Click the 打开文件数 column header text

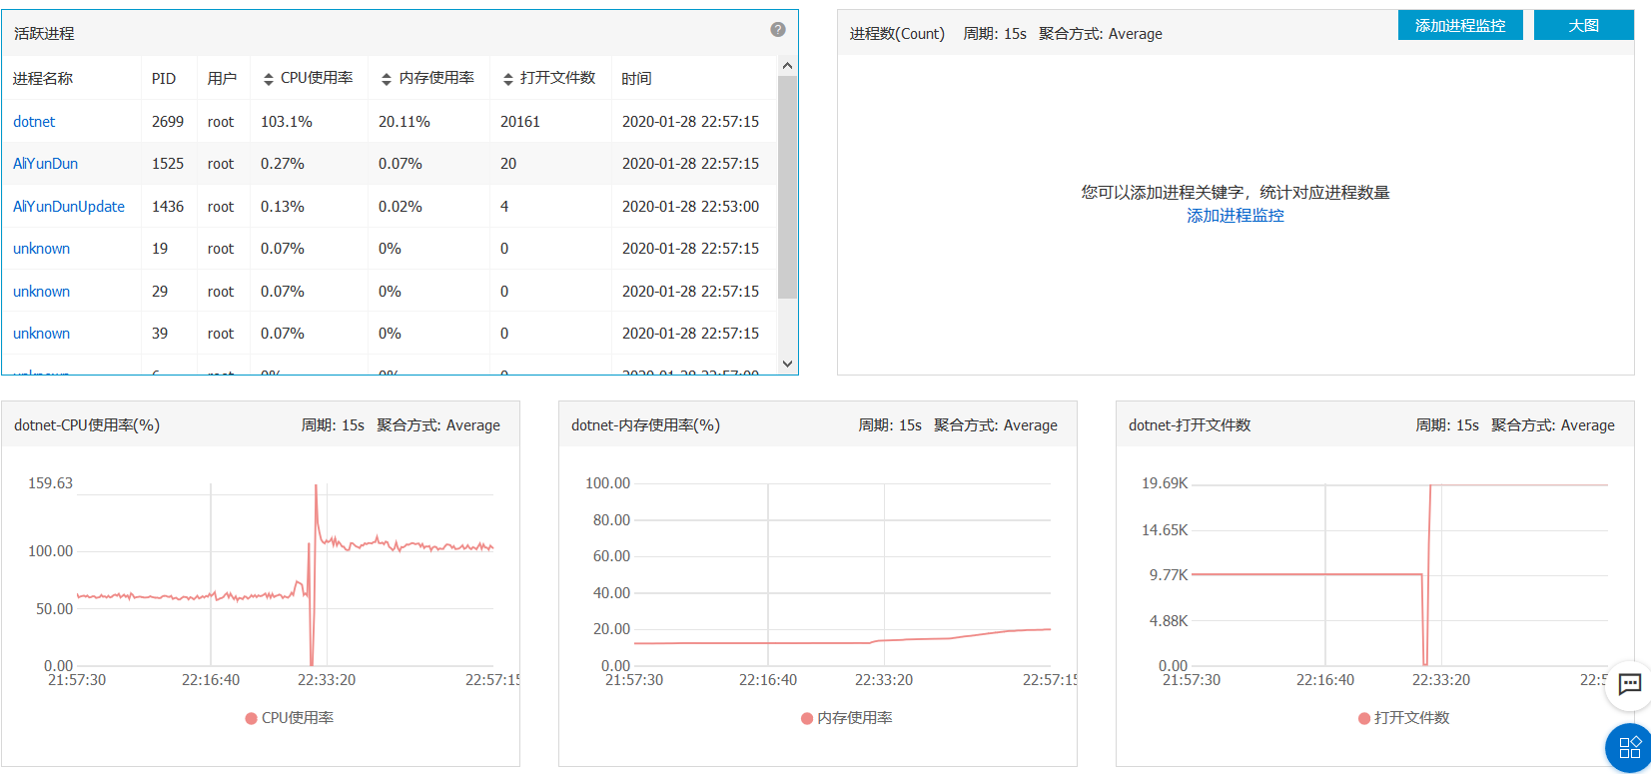(557, 78)
